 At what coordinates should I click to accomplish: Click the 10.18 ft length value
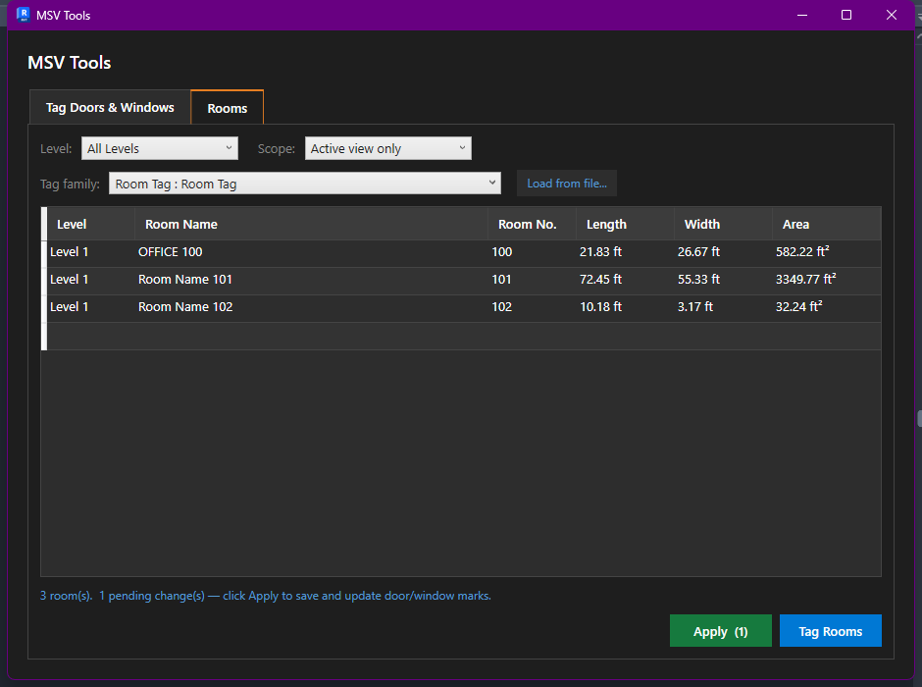(x=600, y=307)
